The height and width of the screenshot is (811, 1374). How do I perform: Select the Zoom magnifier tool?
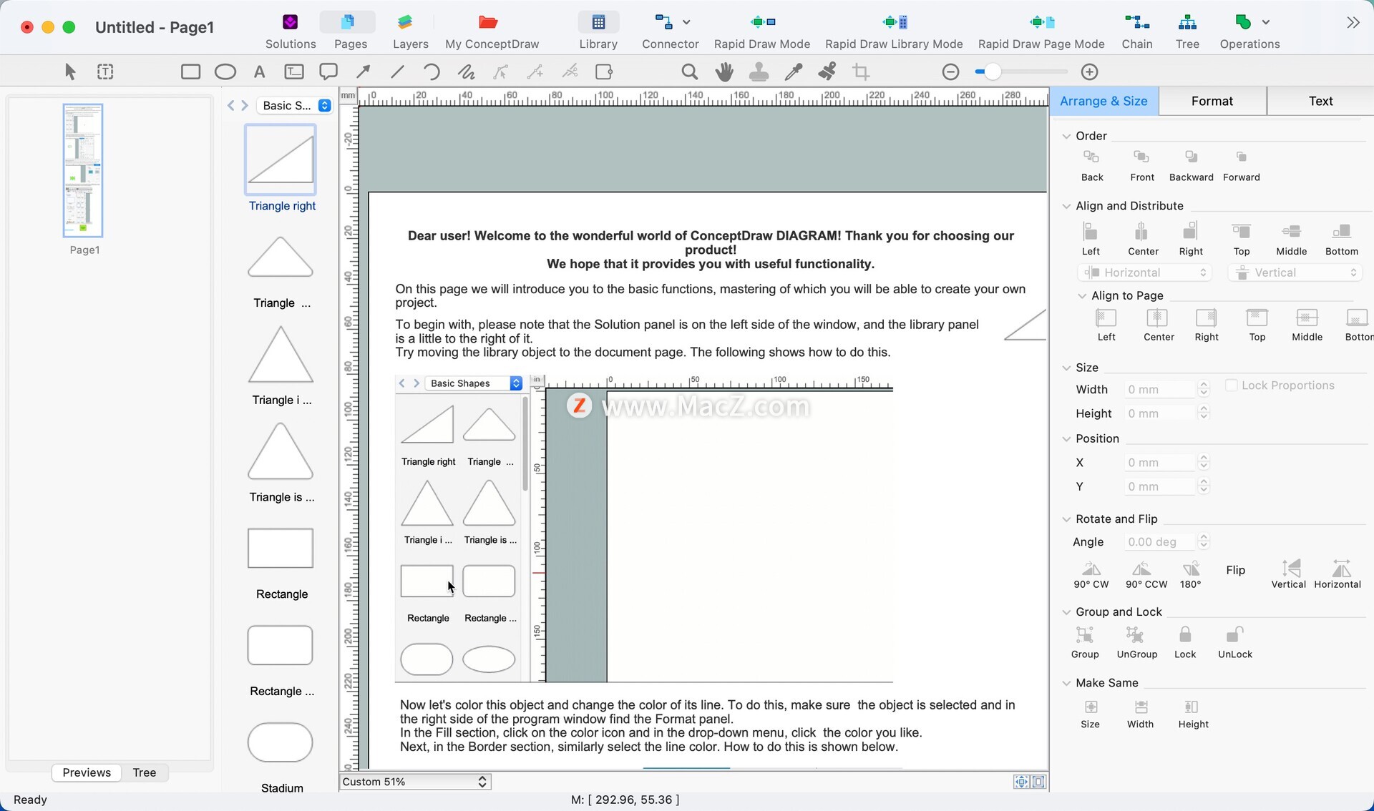[x=689, y=72]
